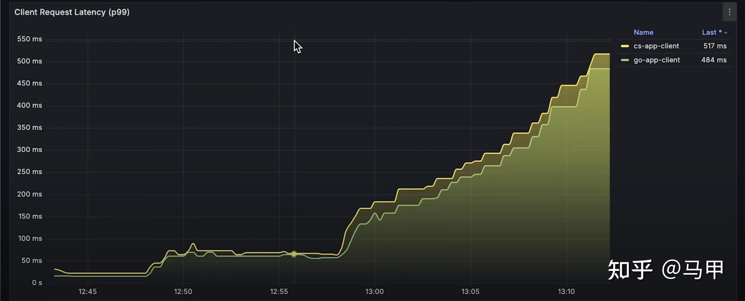Click the hovered data point on chart
745x301 pixels.
coord(294,254)
